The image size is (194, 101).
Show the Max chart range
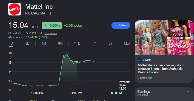pos(127,43)
